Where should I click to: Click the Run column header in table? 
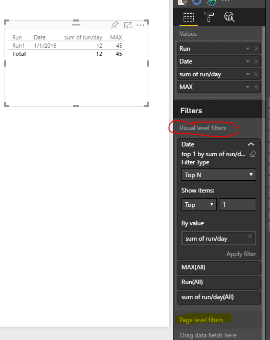click(17, 37)
